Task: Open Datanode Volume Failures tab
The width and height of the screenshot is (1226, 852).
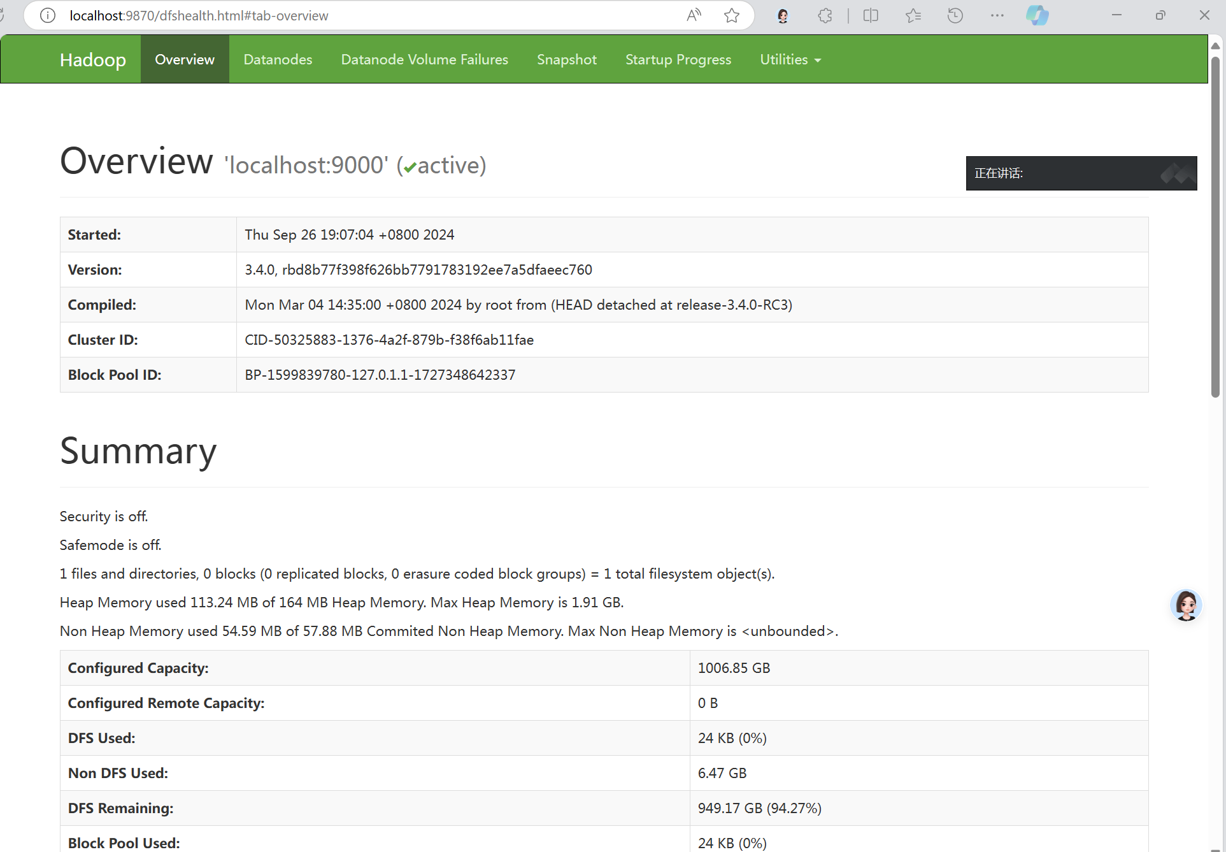Action: click(425, 59)
